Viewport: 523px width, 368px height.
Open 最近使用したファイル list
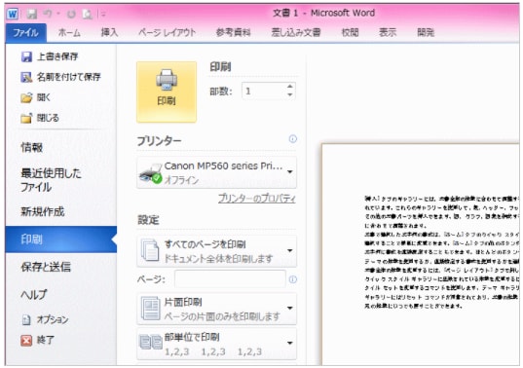click(x=51, y=180)
